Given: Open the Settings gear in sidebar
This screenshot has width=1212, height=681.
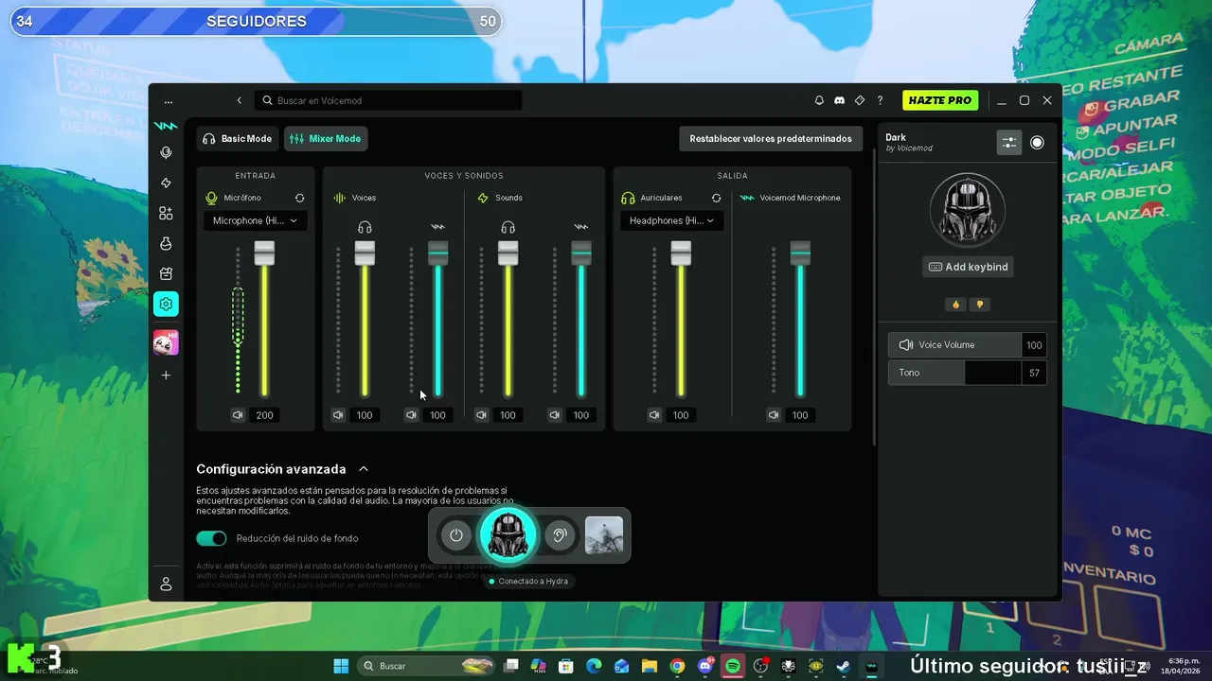Looking at the screenshot, I should click(166, 304).
